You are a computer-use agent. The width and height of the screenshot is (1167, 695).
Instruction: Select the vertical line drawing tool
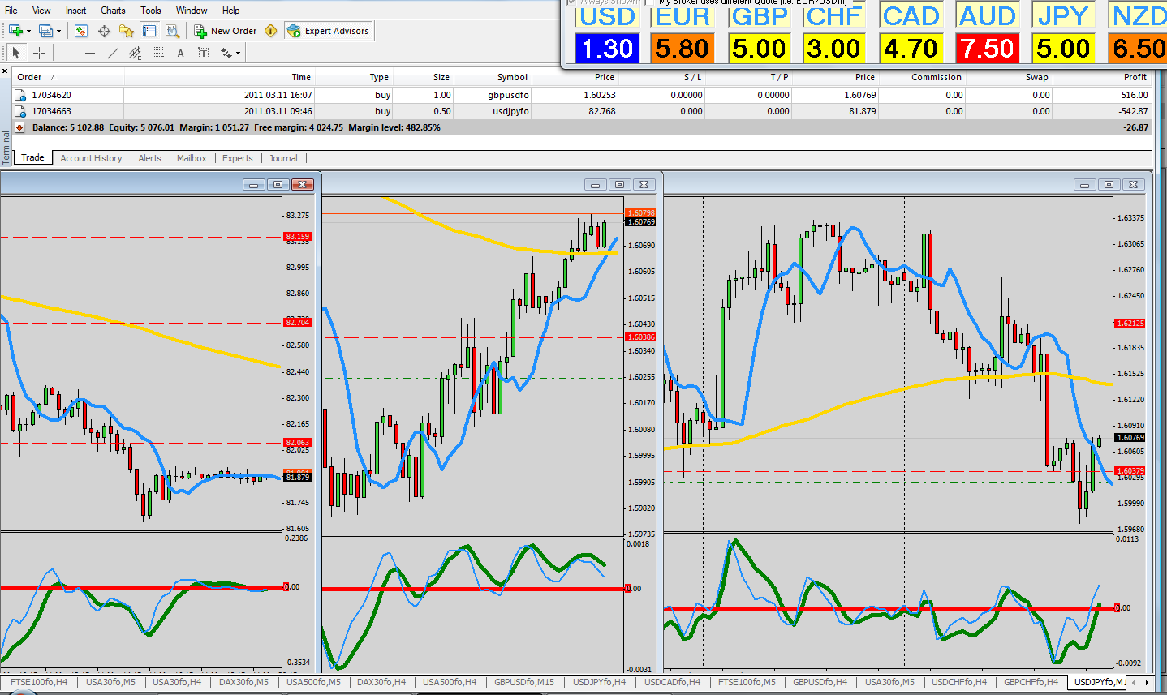click(67, 53)
